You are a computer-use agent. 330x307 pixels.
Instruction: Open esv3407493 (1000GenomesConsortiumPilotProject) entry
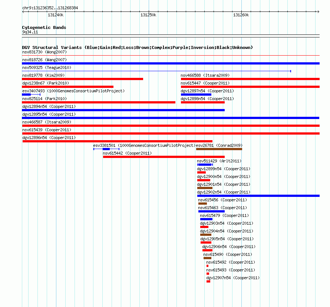click(x=73, y=91)
